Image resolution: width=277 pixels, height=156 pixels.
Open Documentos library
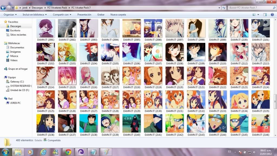17,47
